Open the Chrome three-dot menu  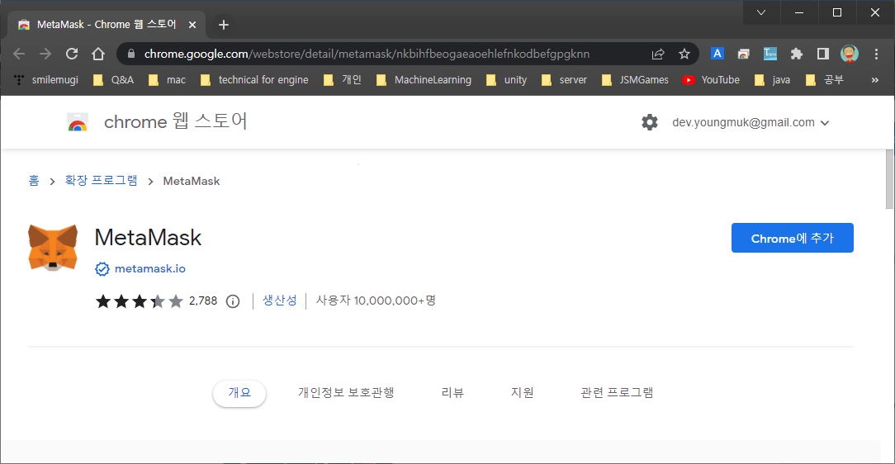click(876, 54)
